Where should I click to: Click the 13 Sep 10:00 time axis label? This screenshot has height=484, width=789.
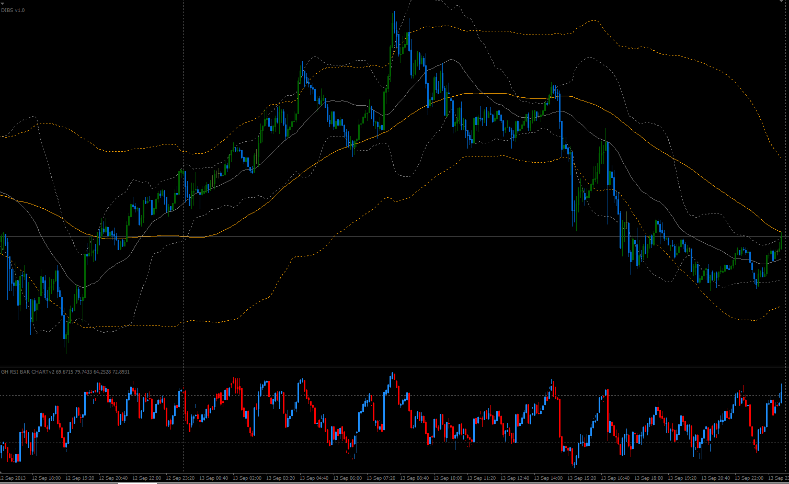[x=448, y=478]
